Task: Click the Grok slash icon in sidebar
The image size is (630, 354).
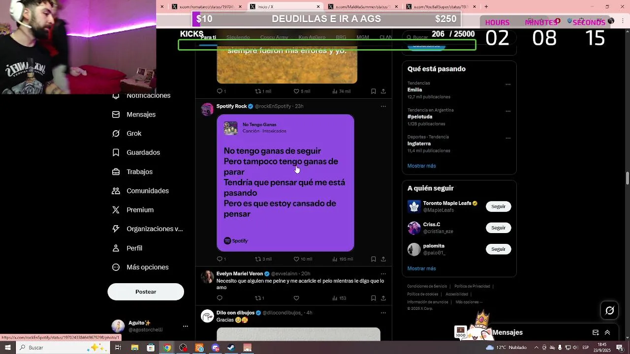Action: click(x=116, y=134)
